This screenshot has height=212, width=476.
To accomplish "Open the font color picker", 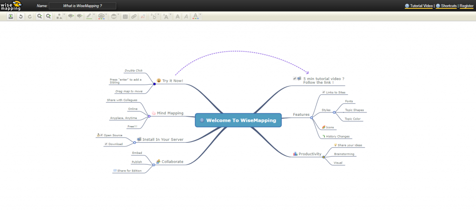I will tap(196, 16).
